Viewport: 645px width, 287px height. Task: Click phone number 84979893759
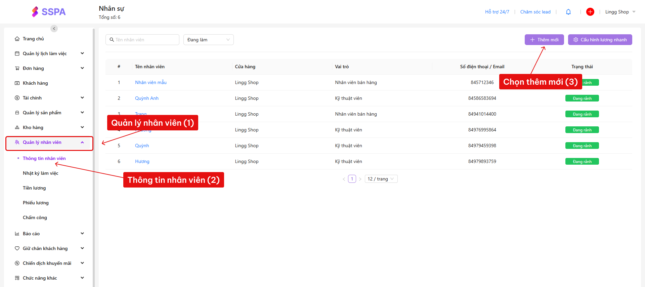click(482, 162)
